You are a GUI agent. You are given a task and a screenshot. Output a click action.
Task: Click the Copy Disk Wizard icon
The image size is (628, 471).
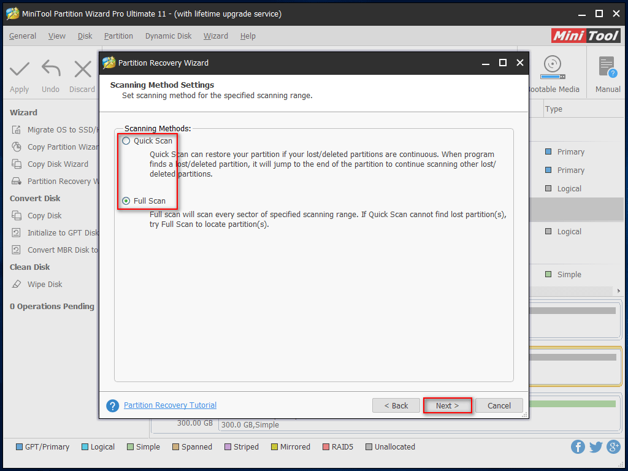(17, 164)
